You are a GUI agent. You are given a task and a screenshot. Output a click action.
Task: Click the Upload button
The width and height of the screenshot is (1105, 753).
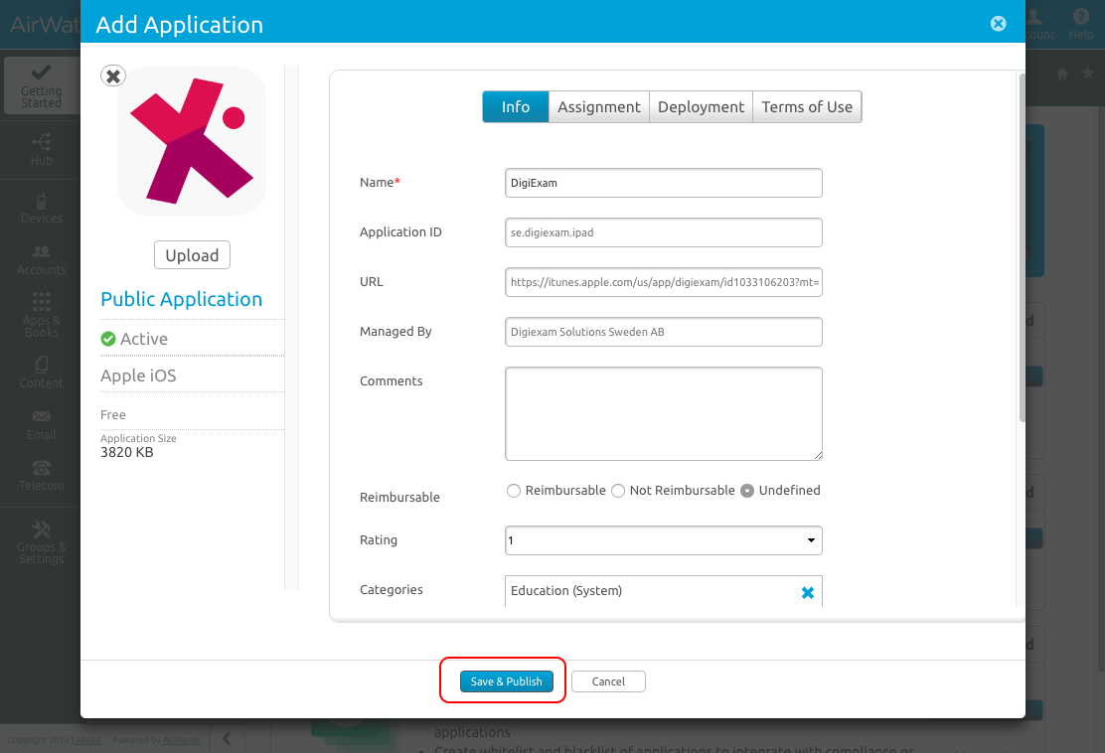(192, 255)
